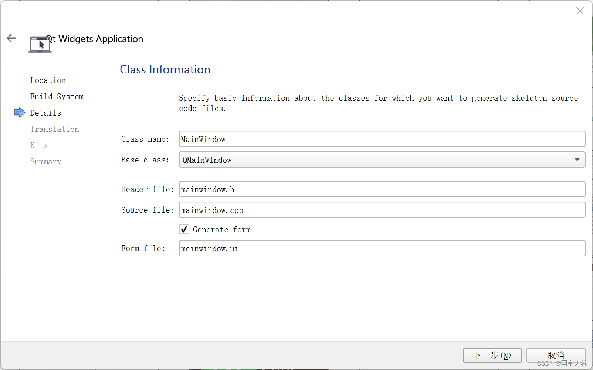This screenshot has width=593, height=370.
Task: Select the Build System wizard step
Action: pos(57,96)
